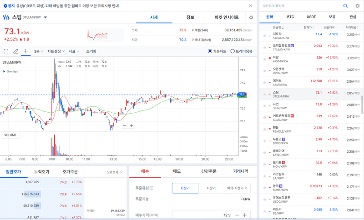Image resolution: width=364 pixels, height=220 pixels.
Task: Click 초기화 reset button
Action: (x=91, y=51)
